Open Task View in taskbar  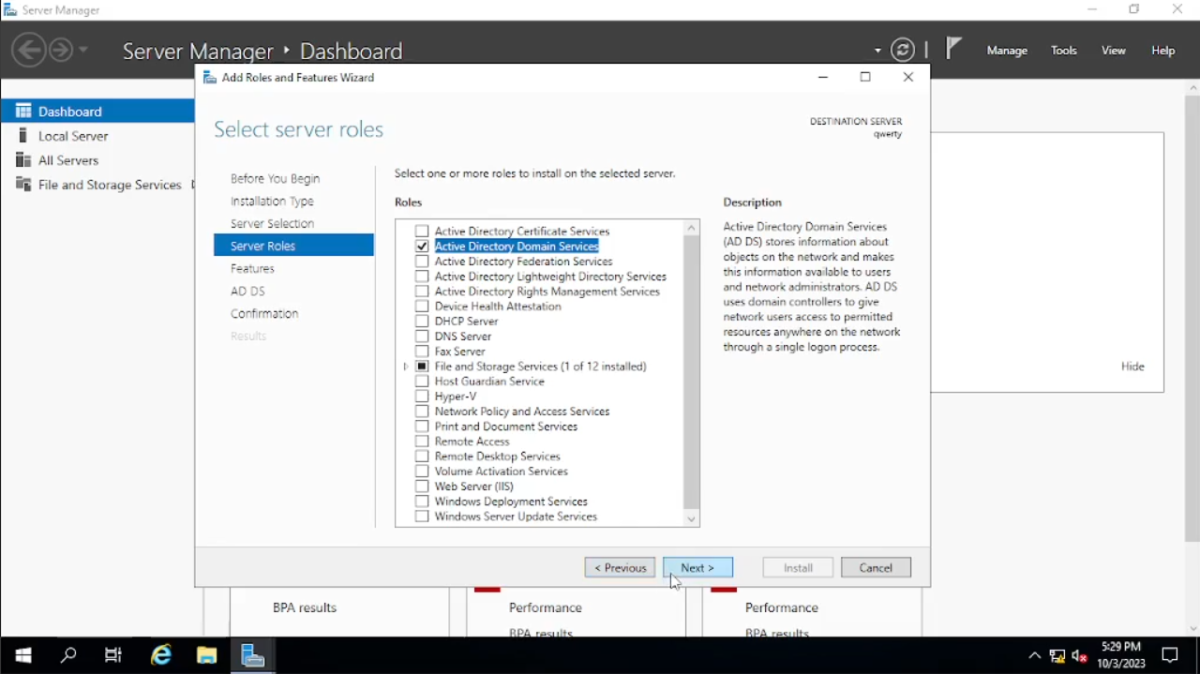point(113,655)
